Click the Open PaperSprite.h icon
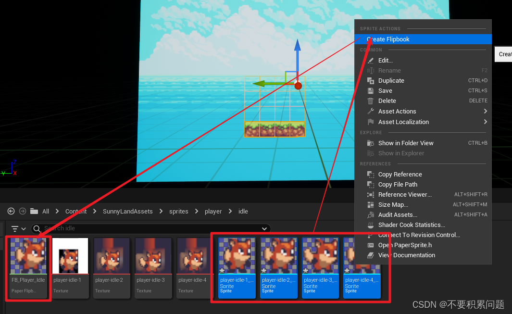The image size is (512, 314). (370, 245)
